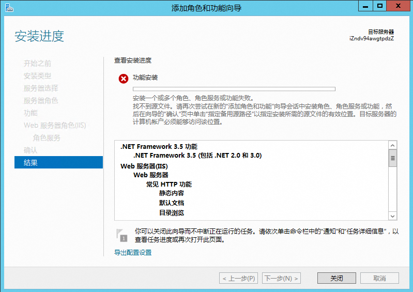Image resolution: width=413 pixels, height=292 pixels.
Task: Minimize the wizard window
Action: coord(365,6)
